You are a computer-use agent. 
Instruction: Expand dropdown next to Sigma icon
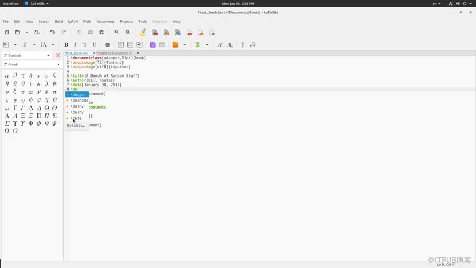tap(208, 45)
